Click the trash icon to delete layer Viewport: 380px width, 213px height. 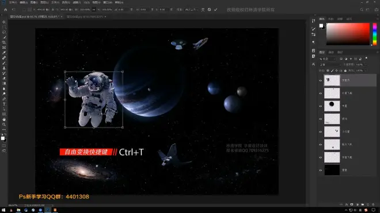click(x=373, y=204)
